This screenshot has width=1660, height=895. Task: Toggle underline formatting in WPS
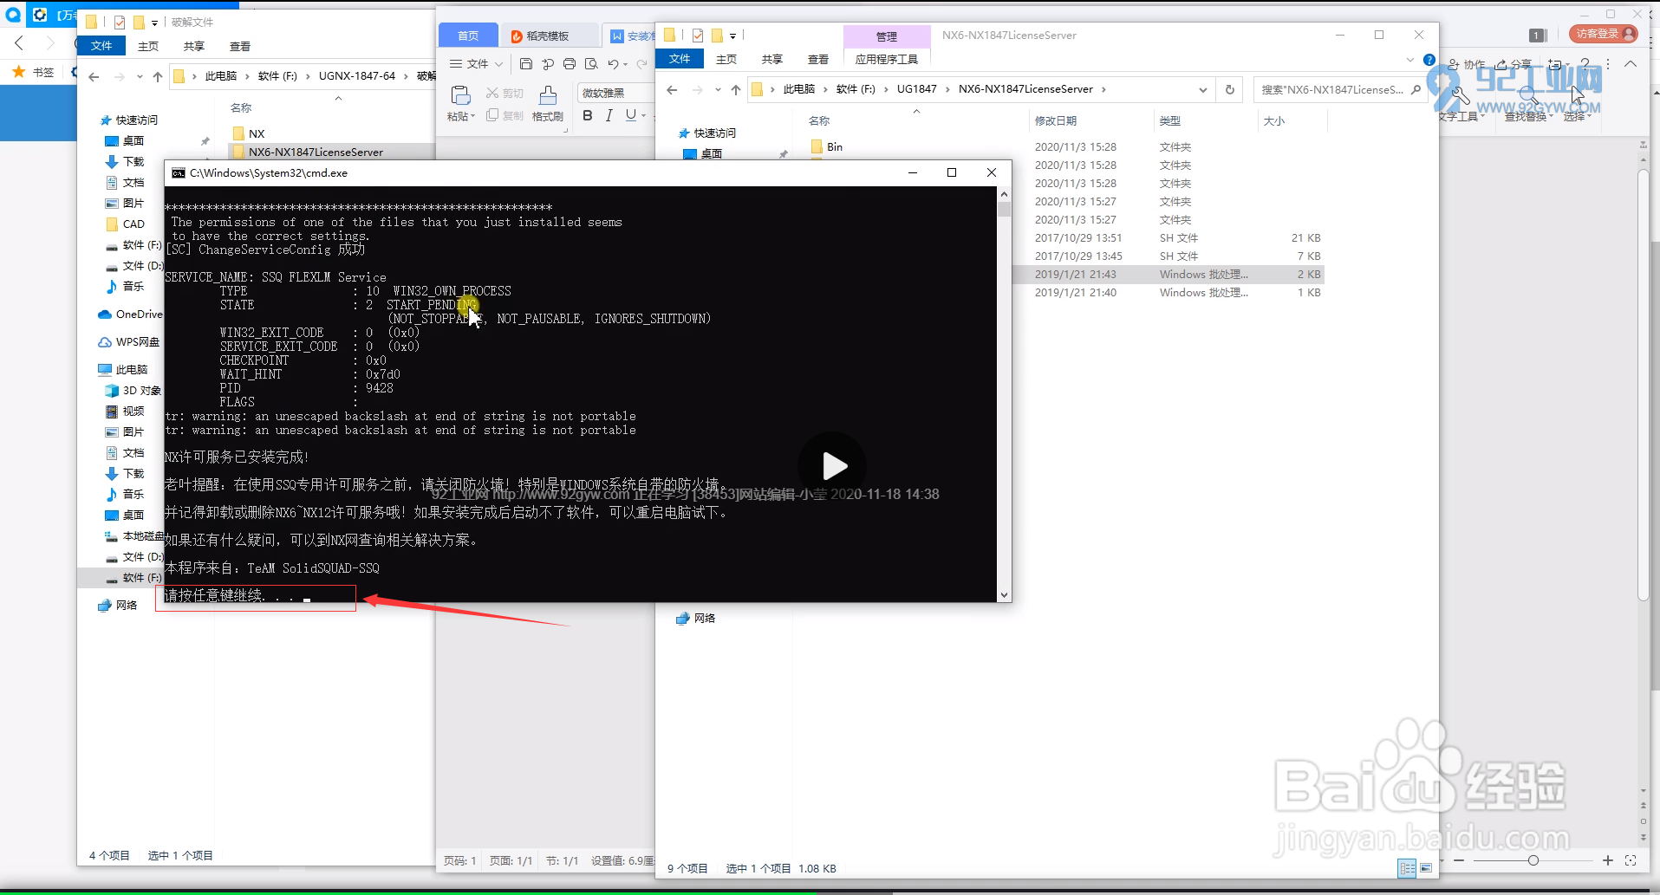point(630,115)
